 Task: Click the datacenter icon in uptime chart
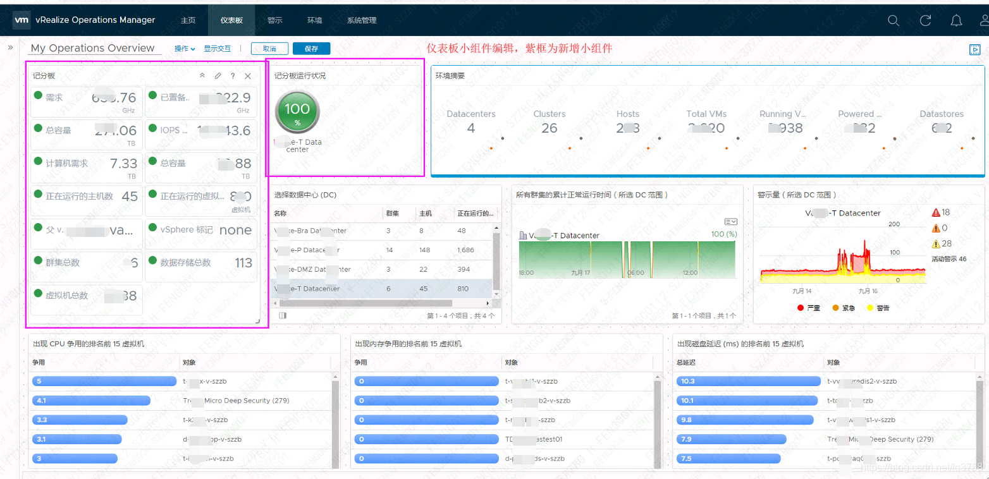523,235
